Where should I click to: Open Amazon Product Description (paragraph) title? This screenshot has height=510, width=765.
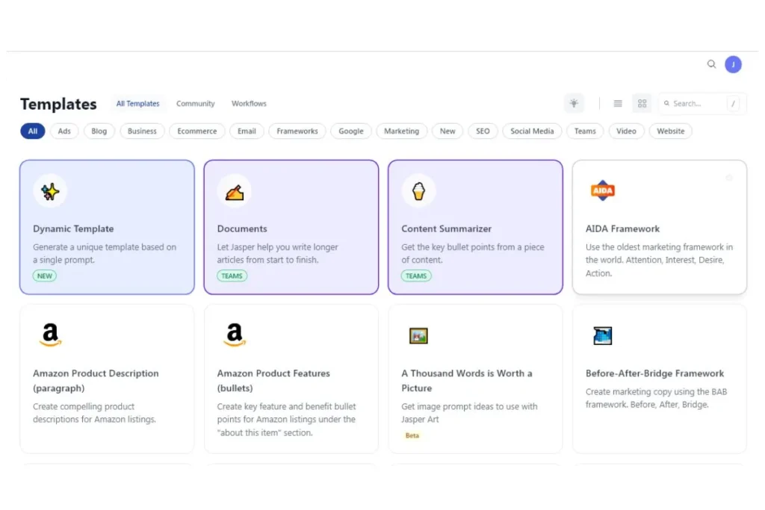point(96,380)
